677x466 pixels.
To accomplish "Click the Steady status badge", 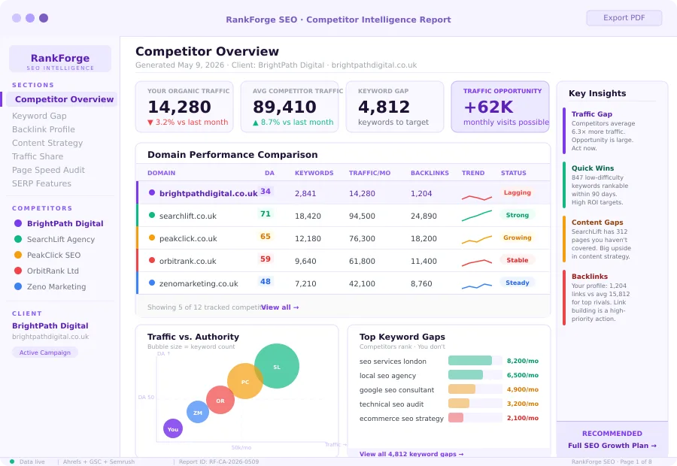I will click(x=518, y=283).
